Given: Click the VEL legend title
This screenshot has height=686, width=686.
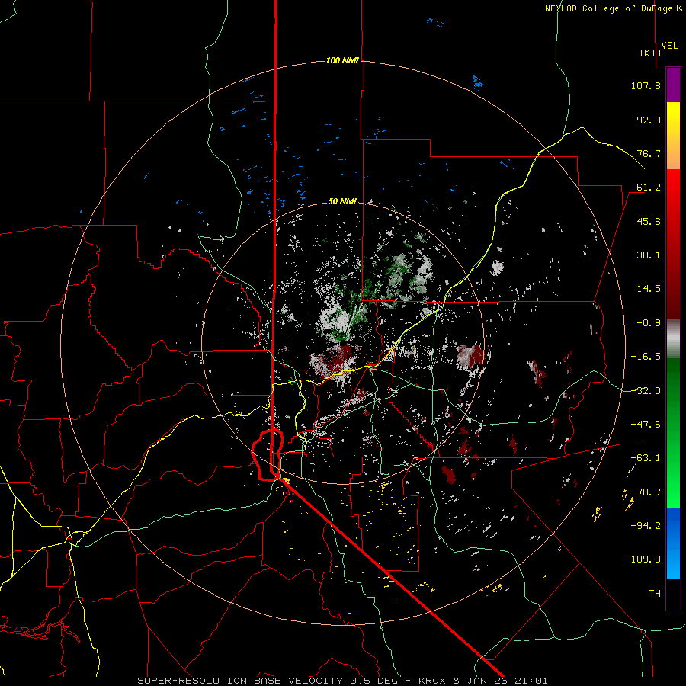Looking at the screenshot, I should coord(669,46).
